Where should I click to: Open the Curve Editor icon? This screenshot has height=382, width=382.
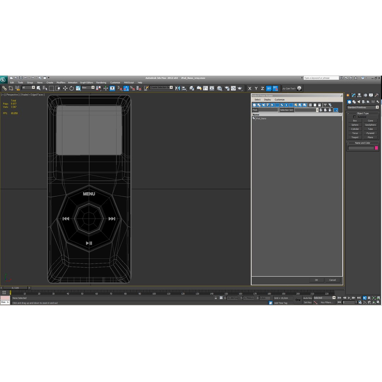tap(206, 88)
